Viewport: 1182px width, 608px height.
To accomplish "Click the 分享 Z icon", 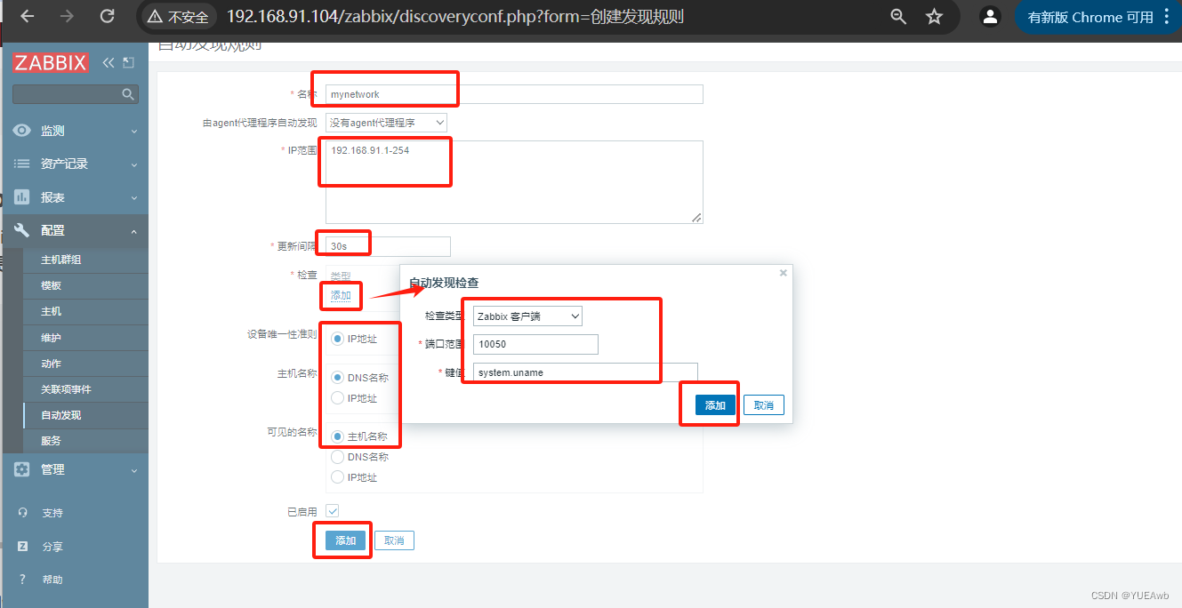I will (23, 547).
